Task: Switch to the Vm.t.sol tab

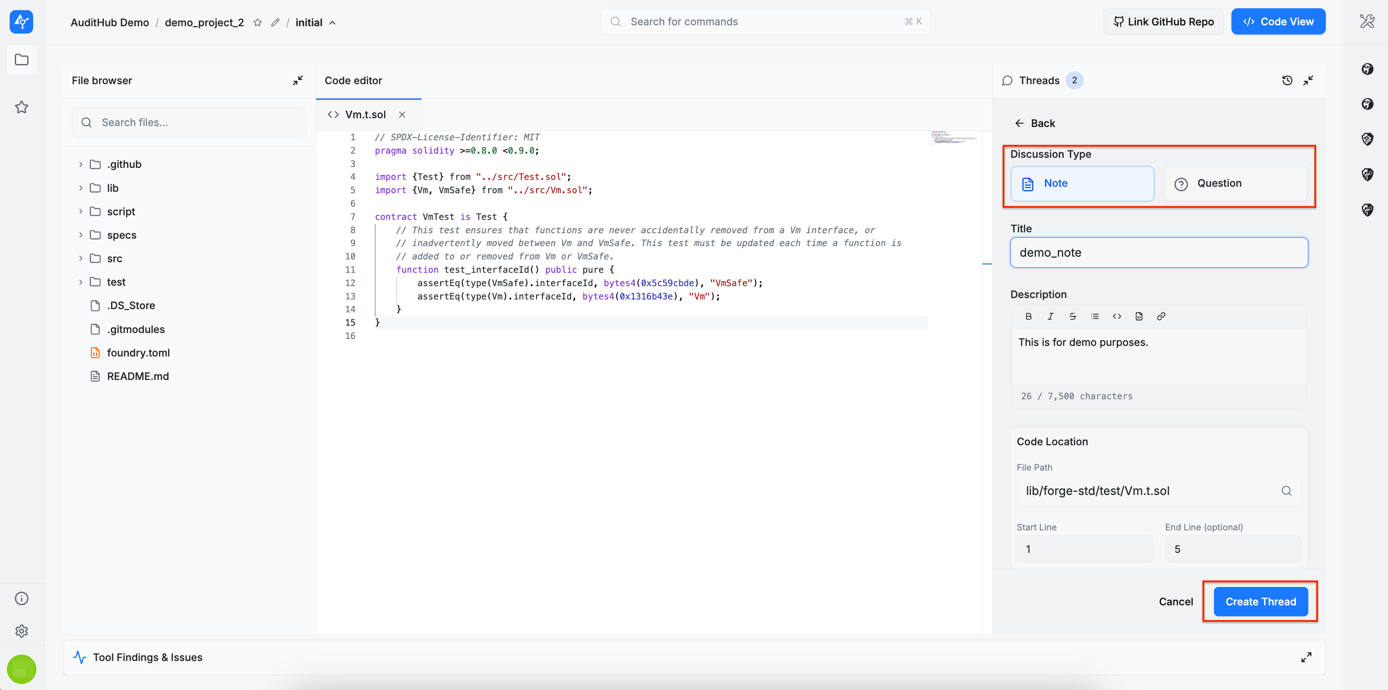Action: pos(365,115)
